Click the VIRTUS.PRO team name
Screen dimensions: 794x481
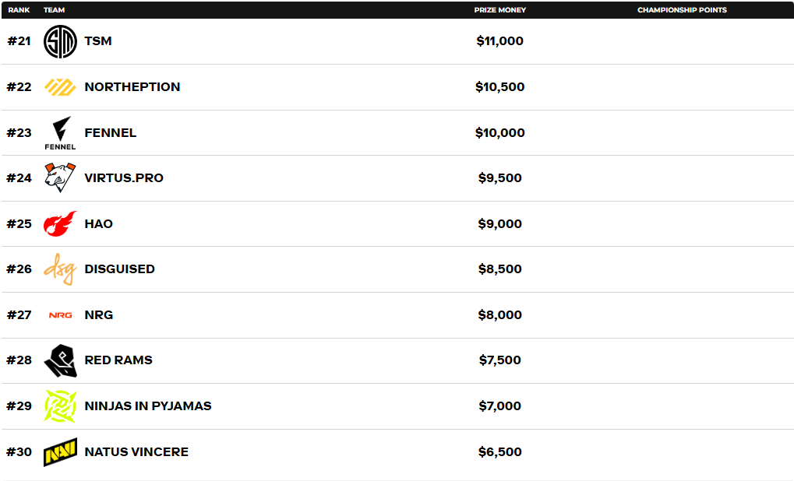tap(124, 178)
